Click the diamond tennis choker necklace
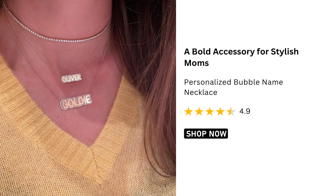 (57, 32)
